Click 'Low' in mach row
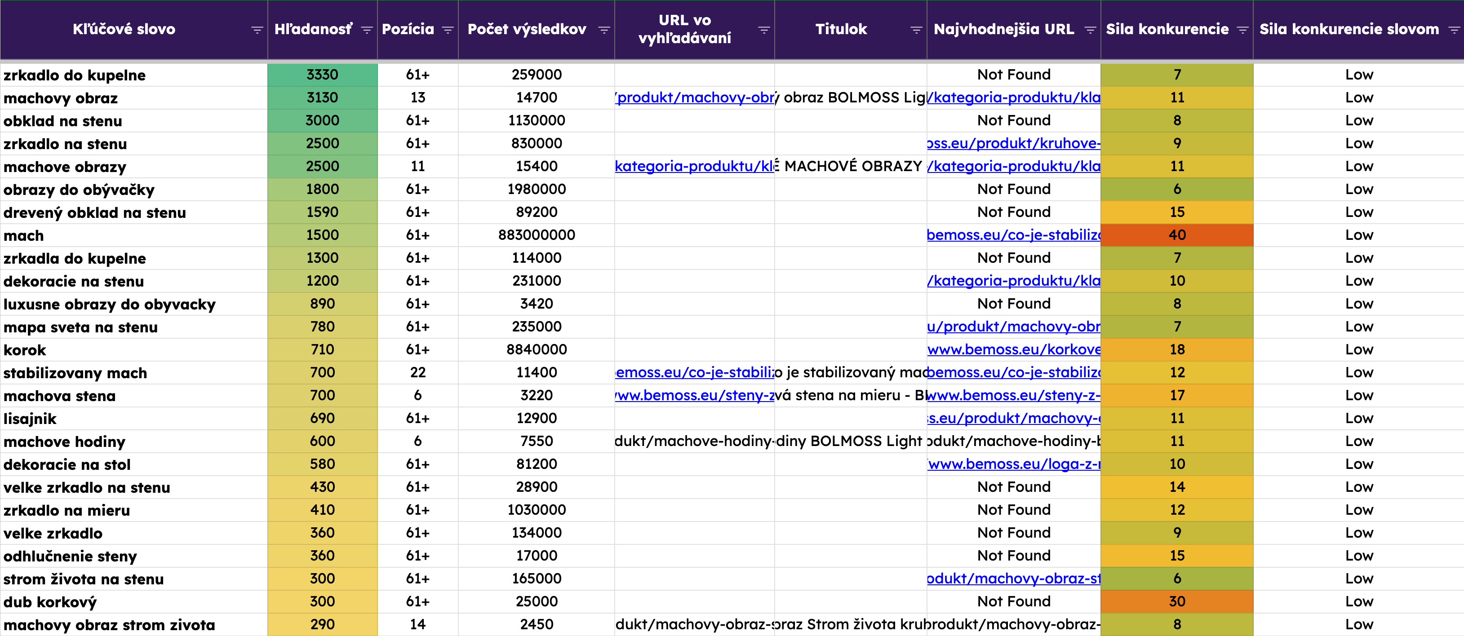Viewport: 1464px width, 636px height. 1359,235
